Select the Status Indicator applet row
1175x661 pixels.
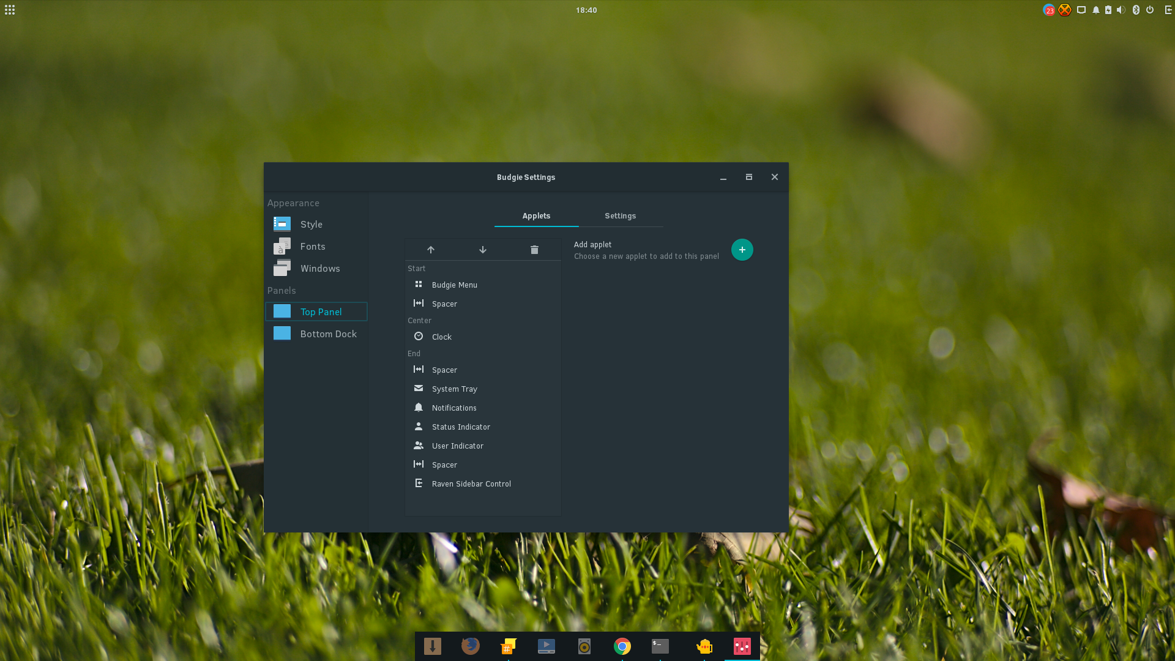point(483,427)
